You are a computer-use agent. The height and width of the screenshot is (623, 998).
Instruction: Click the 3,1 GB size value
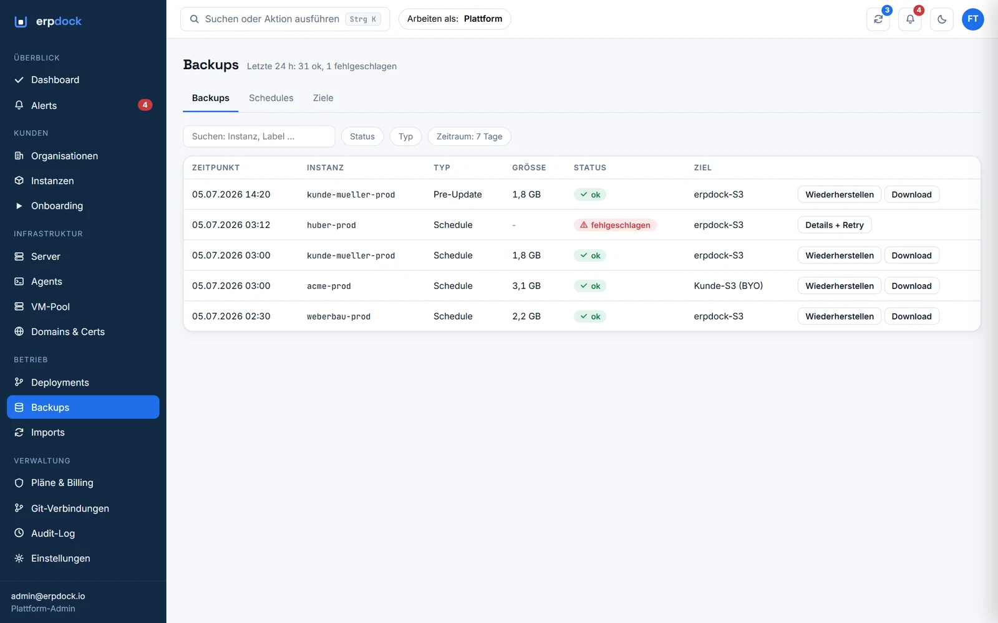(x=526, y=286)
